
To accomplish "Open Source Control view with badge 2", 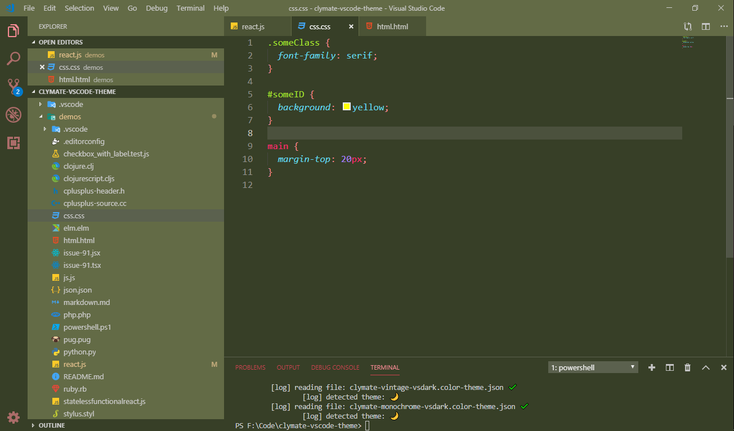I will [14, 87].
